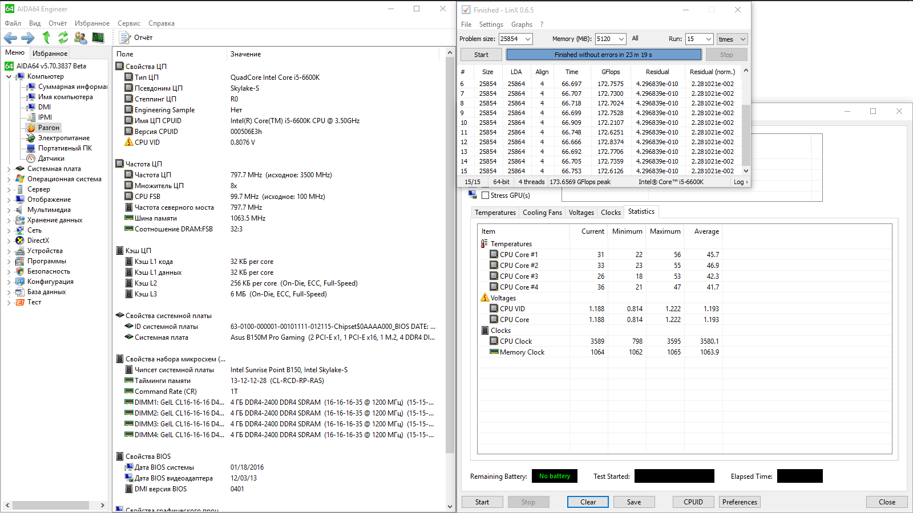Viewport: 913px width, 513px height.
Task: Click the system monitor diagnostic icon
Action: pos(98,38)
